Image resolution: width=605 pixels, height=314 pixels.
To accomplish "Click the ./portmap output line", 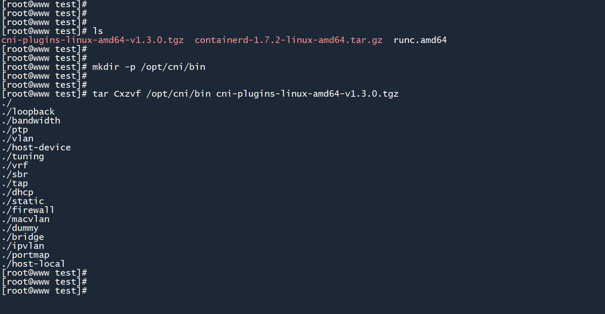I will click(x=25, y=255).
